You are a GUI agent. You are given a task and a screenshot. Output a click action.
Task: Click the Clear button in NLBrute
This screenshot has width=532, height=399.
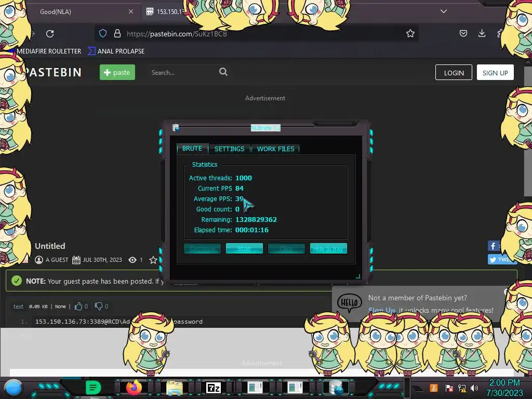point(286,248)
